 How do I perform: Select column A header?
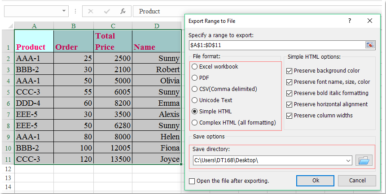tap(34, 26)
